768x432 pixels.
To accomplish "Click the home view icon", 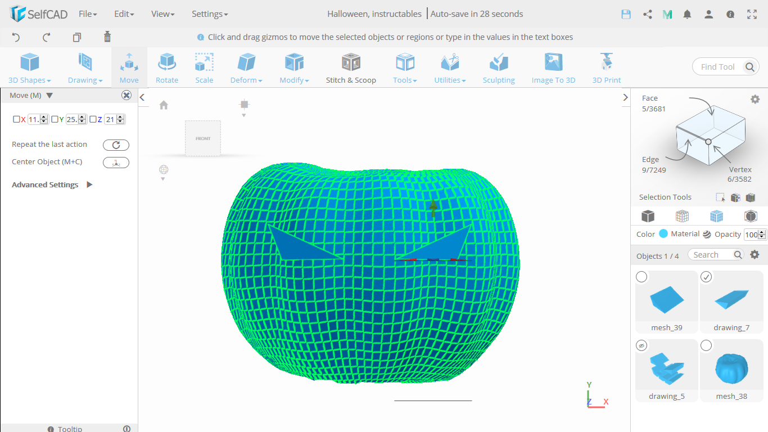I will [164, 105].
